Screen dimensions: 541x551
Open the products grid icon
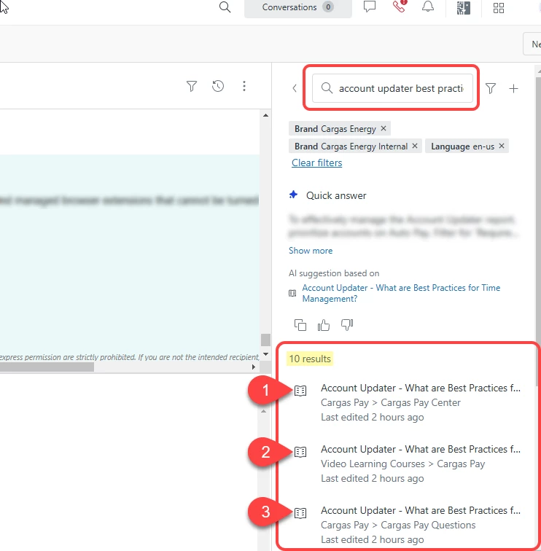(x=499, y=8)
